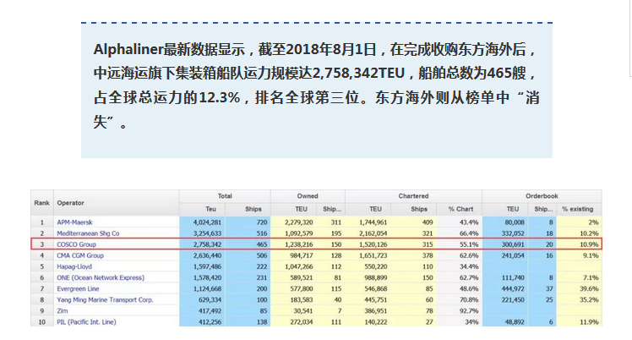This screenshot has height=340, width=632.
Task: Sort by the % existing column header
Action: click(582, 209)
